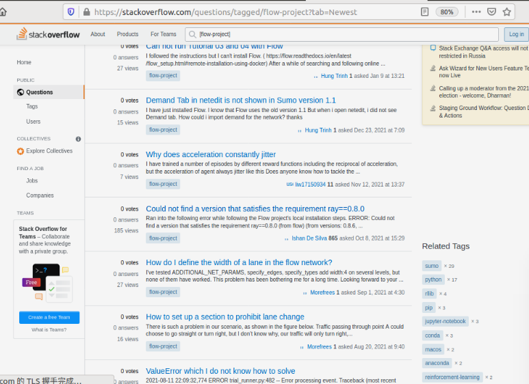Viewport: 529px width, 384px height.
Task: Open question about requirement ray==0.8.0
Action: (255, 209)
